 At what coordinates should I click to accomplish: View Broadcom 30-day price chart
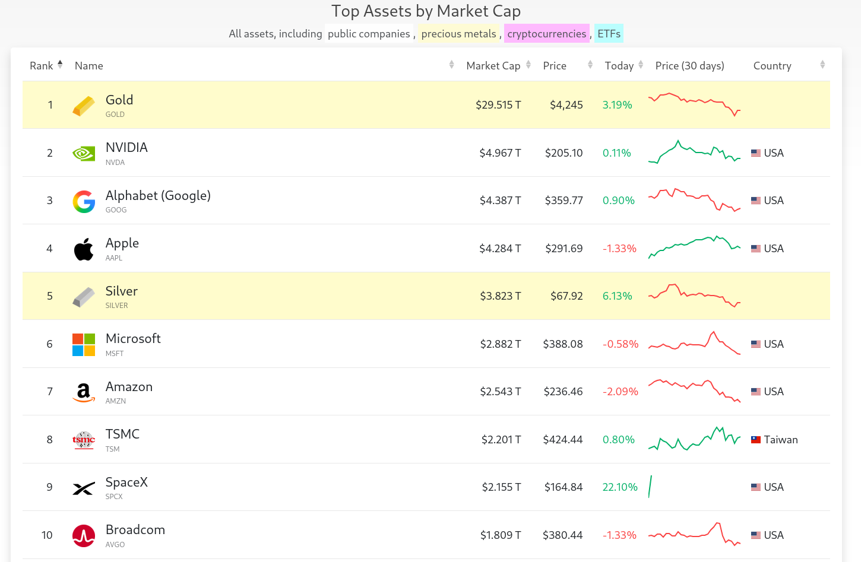tap(694, 534)
